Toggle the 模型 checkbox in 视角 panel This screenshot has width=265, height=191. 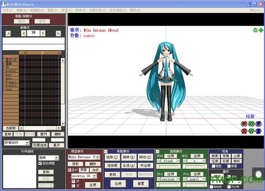point(213,166)
